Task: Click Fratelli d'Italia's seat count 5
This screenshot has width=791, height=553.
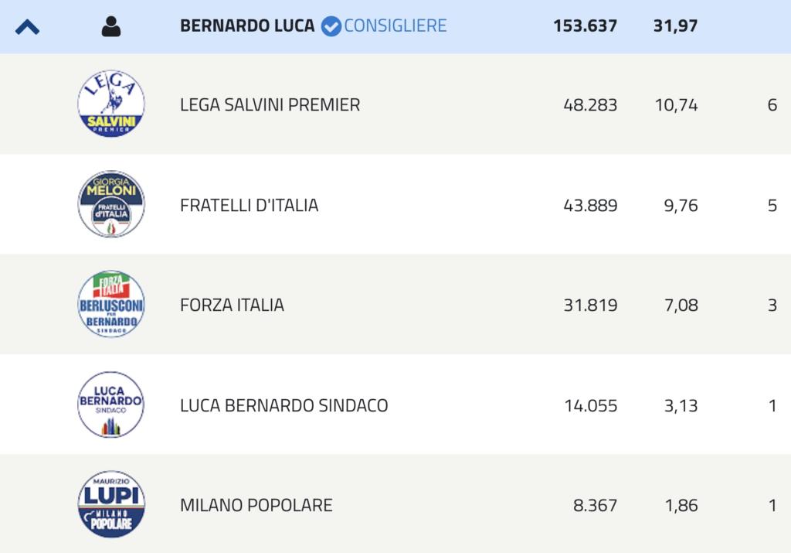Action: [772, 206]
